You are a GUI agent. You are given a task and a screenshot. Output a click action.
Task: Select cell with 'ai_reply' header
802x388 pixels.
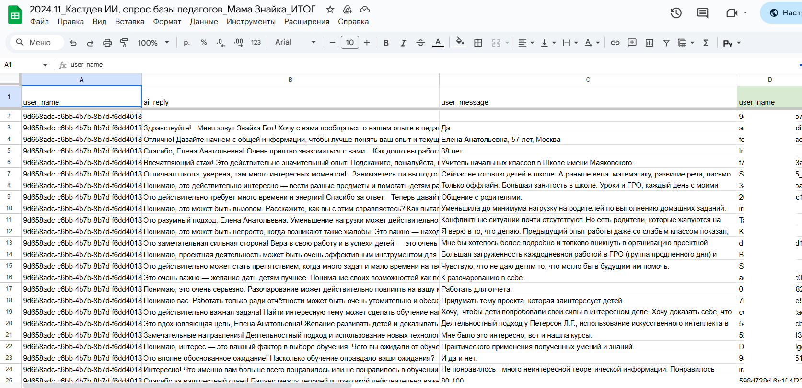(291, 97)
